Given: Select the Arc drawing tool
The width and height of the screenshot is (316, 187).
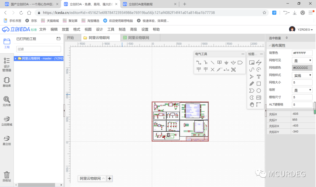Looking at the screenshot, I should [259, 69].
